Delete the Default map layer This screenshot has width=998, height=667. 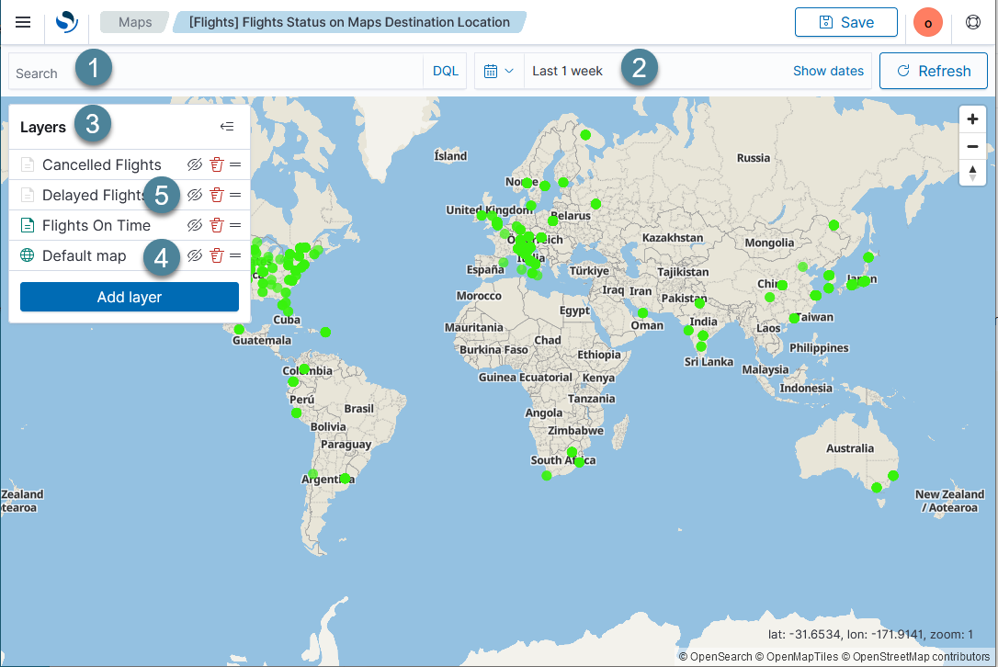[x=217, y=255]
